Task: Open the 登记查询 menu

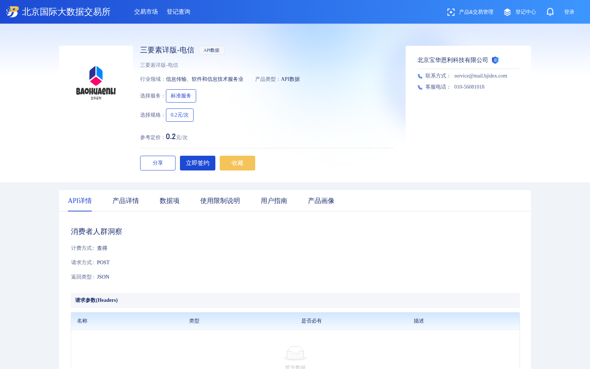Action: point(178,12)
